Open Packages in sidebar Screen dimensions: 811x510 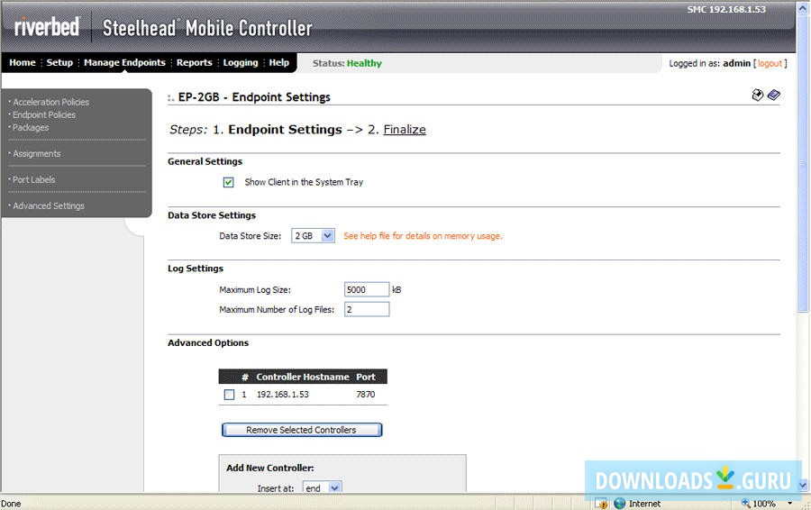31,127
